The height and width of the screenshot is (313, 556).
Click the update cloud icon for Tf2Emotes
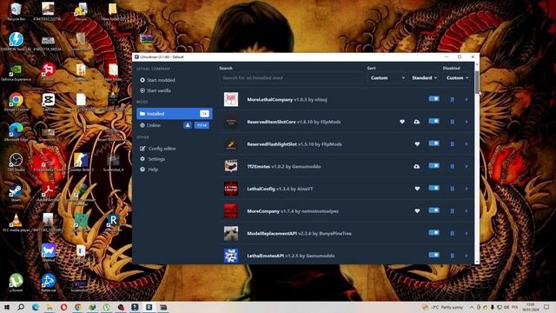pyautogui.click(x=417, y=166)
